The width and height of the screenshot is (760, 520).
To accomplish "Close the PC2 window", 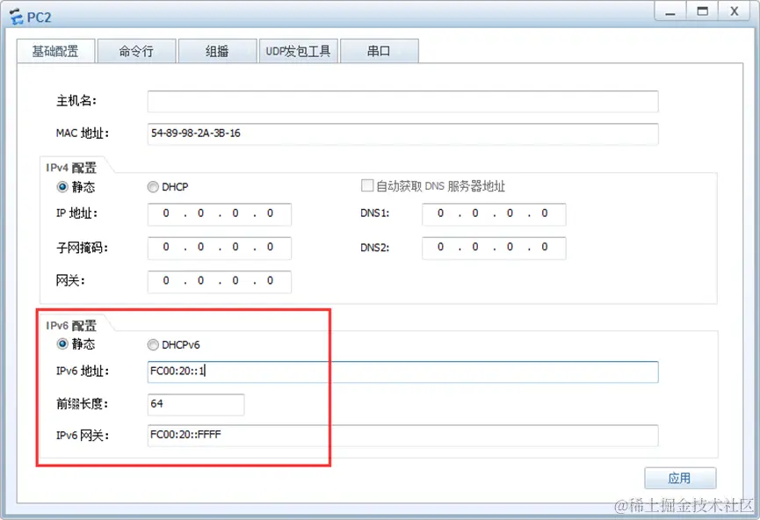I will [x=735, y=11].
